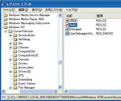121x101 pixels.
Task: Click the Asr folder icon
Action: (15, 43)
